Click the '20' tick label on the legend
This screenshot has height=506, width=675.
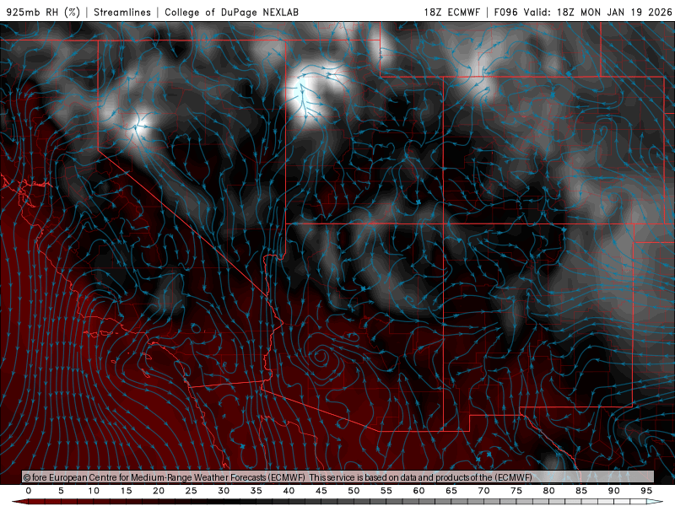click(x=159, y=491)
